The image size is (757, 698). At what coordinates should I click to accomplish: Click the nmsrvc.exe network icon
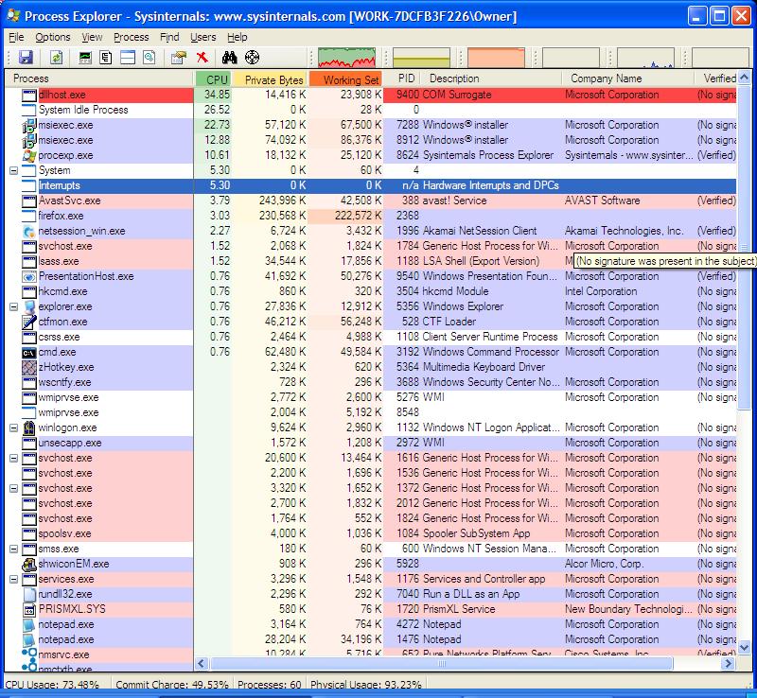coord(29,655)
